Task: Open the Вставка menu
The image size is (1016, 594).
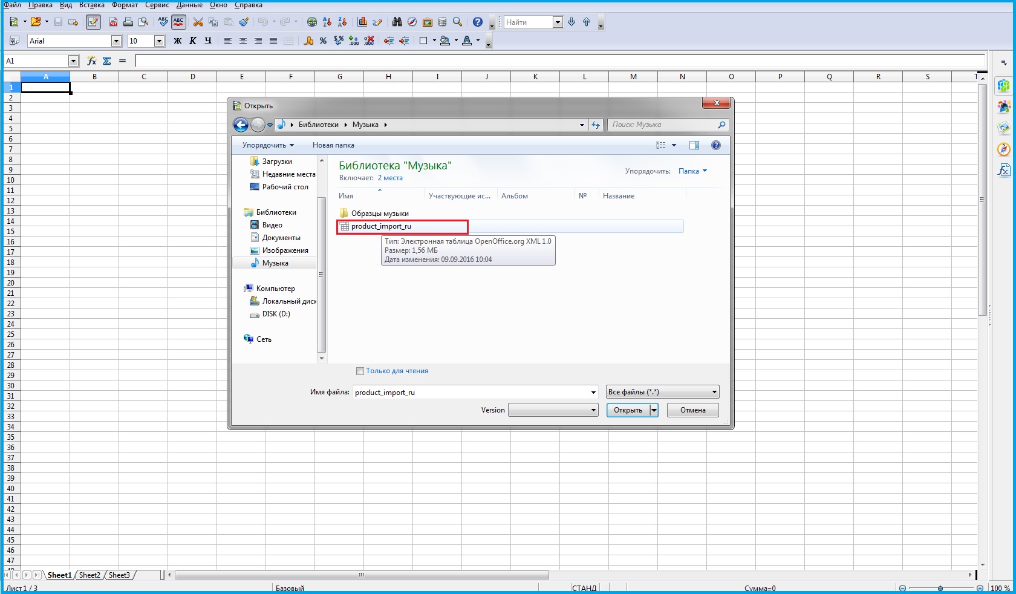Action: click(92, 5)
